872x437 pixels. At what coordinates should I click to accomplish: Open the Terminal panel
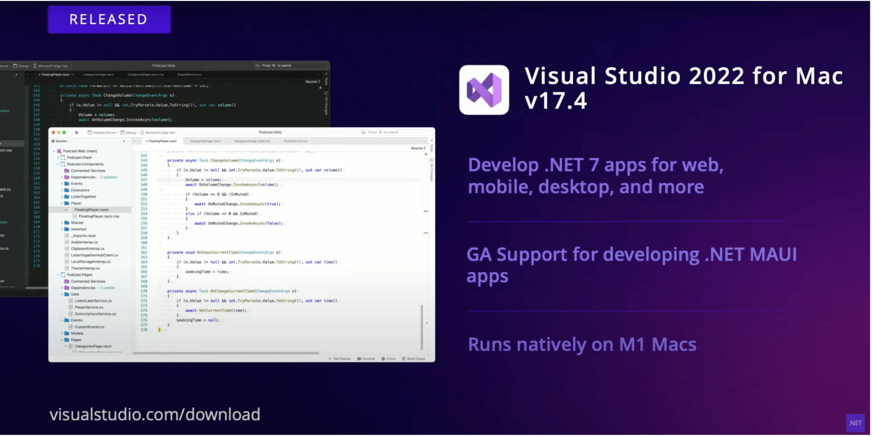[367, 359]
